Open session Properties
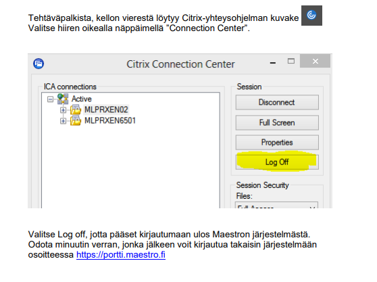Viewport: 377px width, 282px height. pyautogui.click(x=277, y=143)
